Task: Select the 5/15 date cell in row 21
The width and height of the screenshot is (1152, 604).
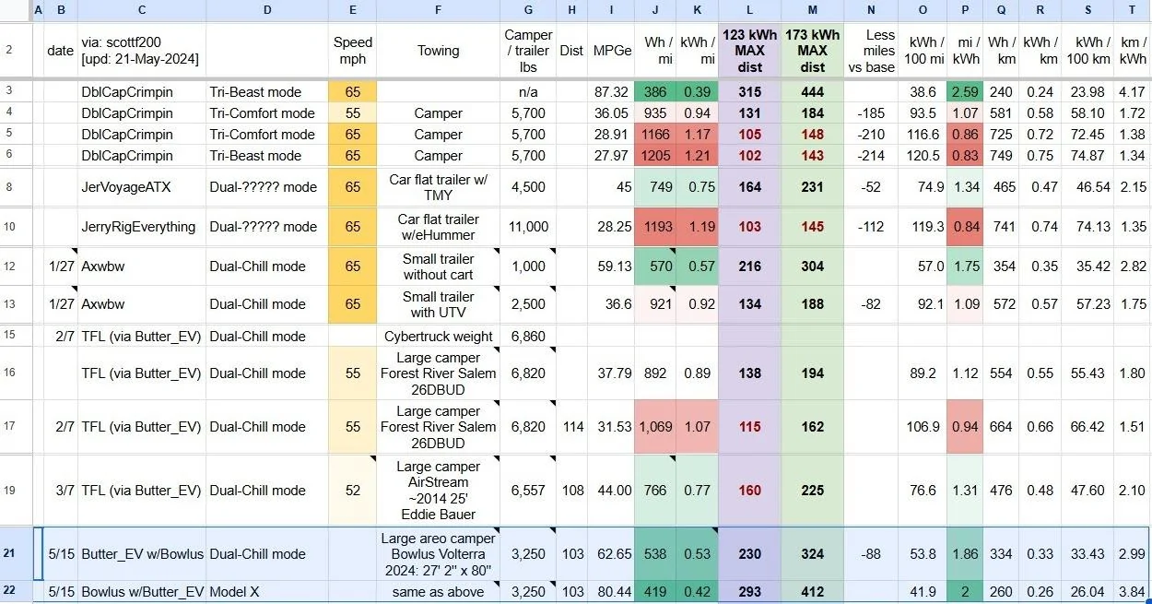Action: (61, 553)
